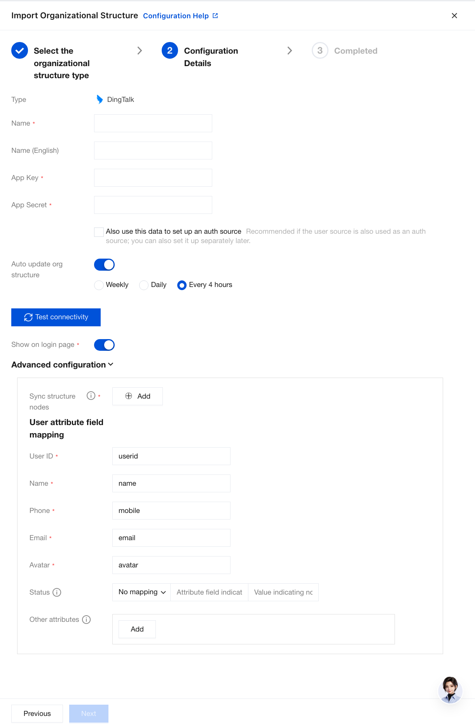Screen dimensions: 475x728
Task: Click Add for sync structure nodes
Action: coord(138,396)
